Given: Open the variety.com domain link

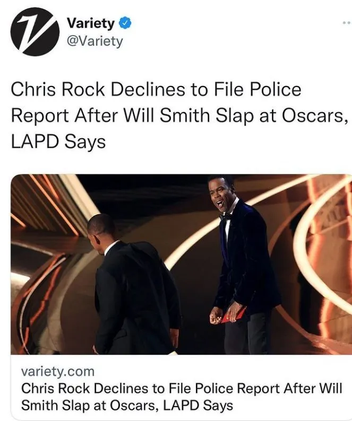Looking at the screenshot, I should (58, 372).
